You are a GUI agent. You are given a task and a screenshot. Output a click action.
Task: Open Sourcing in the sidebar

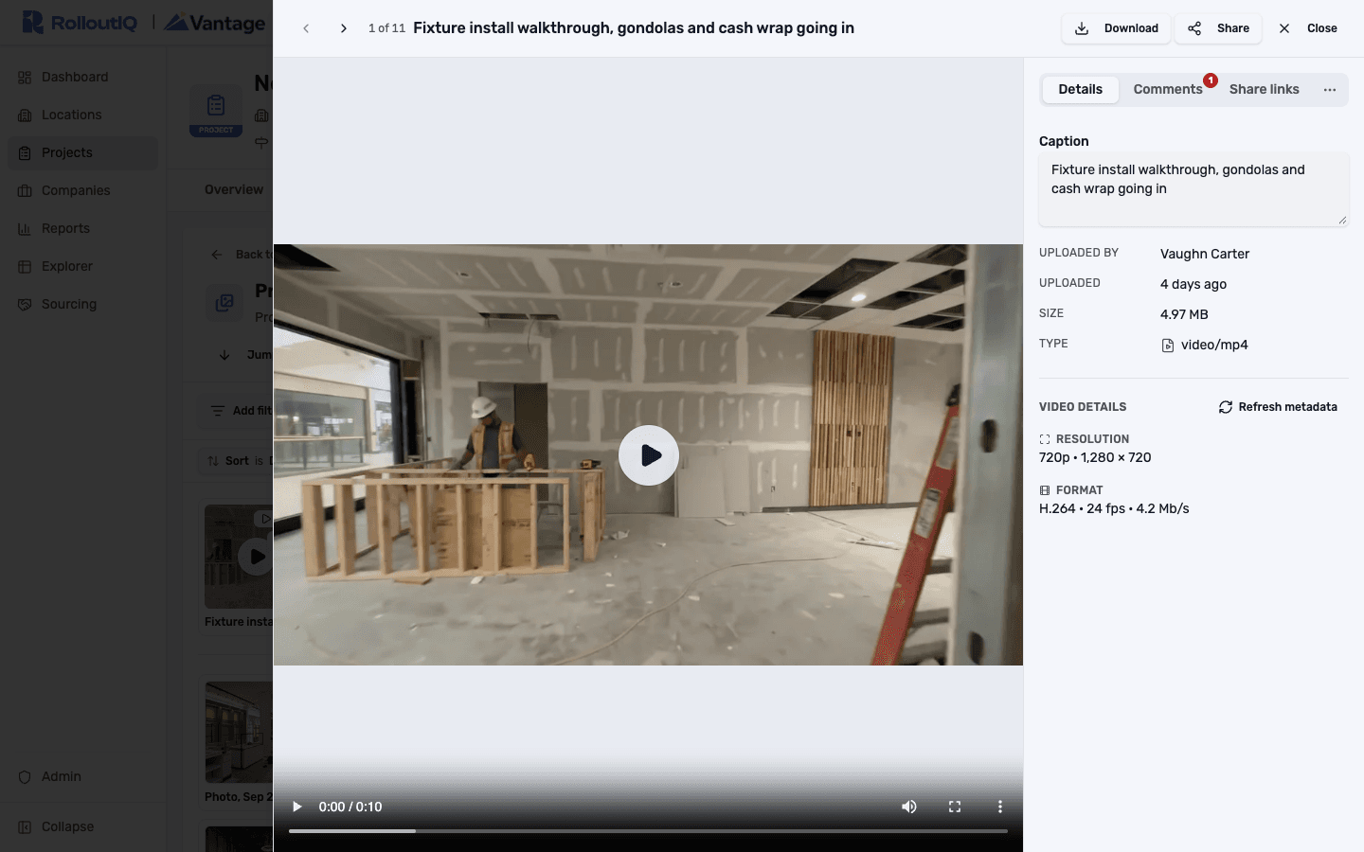coord(82,304)
